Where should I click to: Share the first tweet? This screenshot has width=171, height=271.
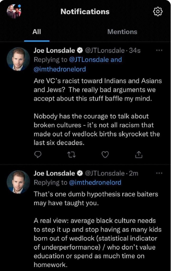tap(139, 155)
